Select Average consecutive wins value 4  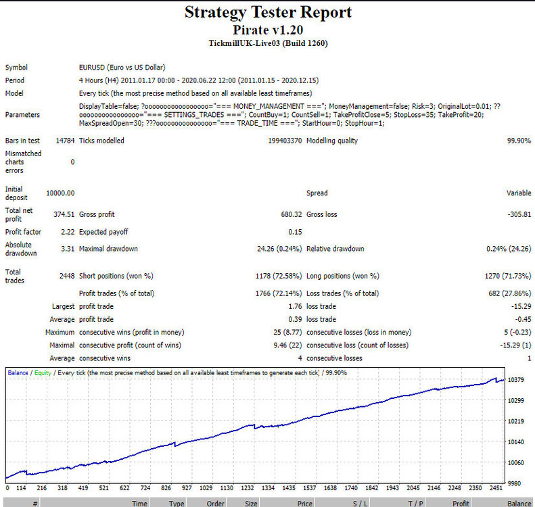(x=300, y=358)
